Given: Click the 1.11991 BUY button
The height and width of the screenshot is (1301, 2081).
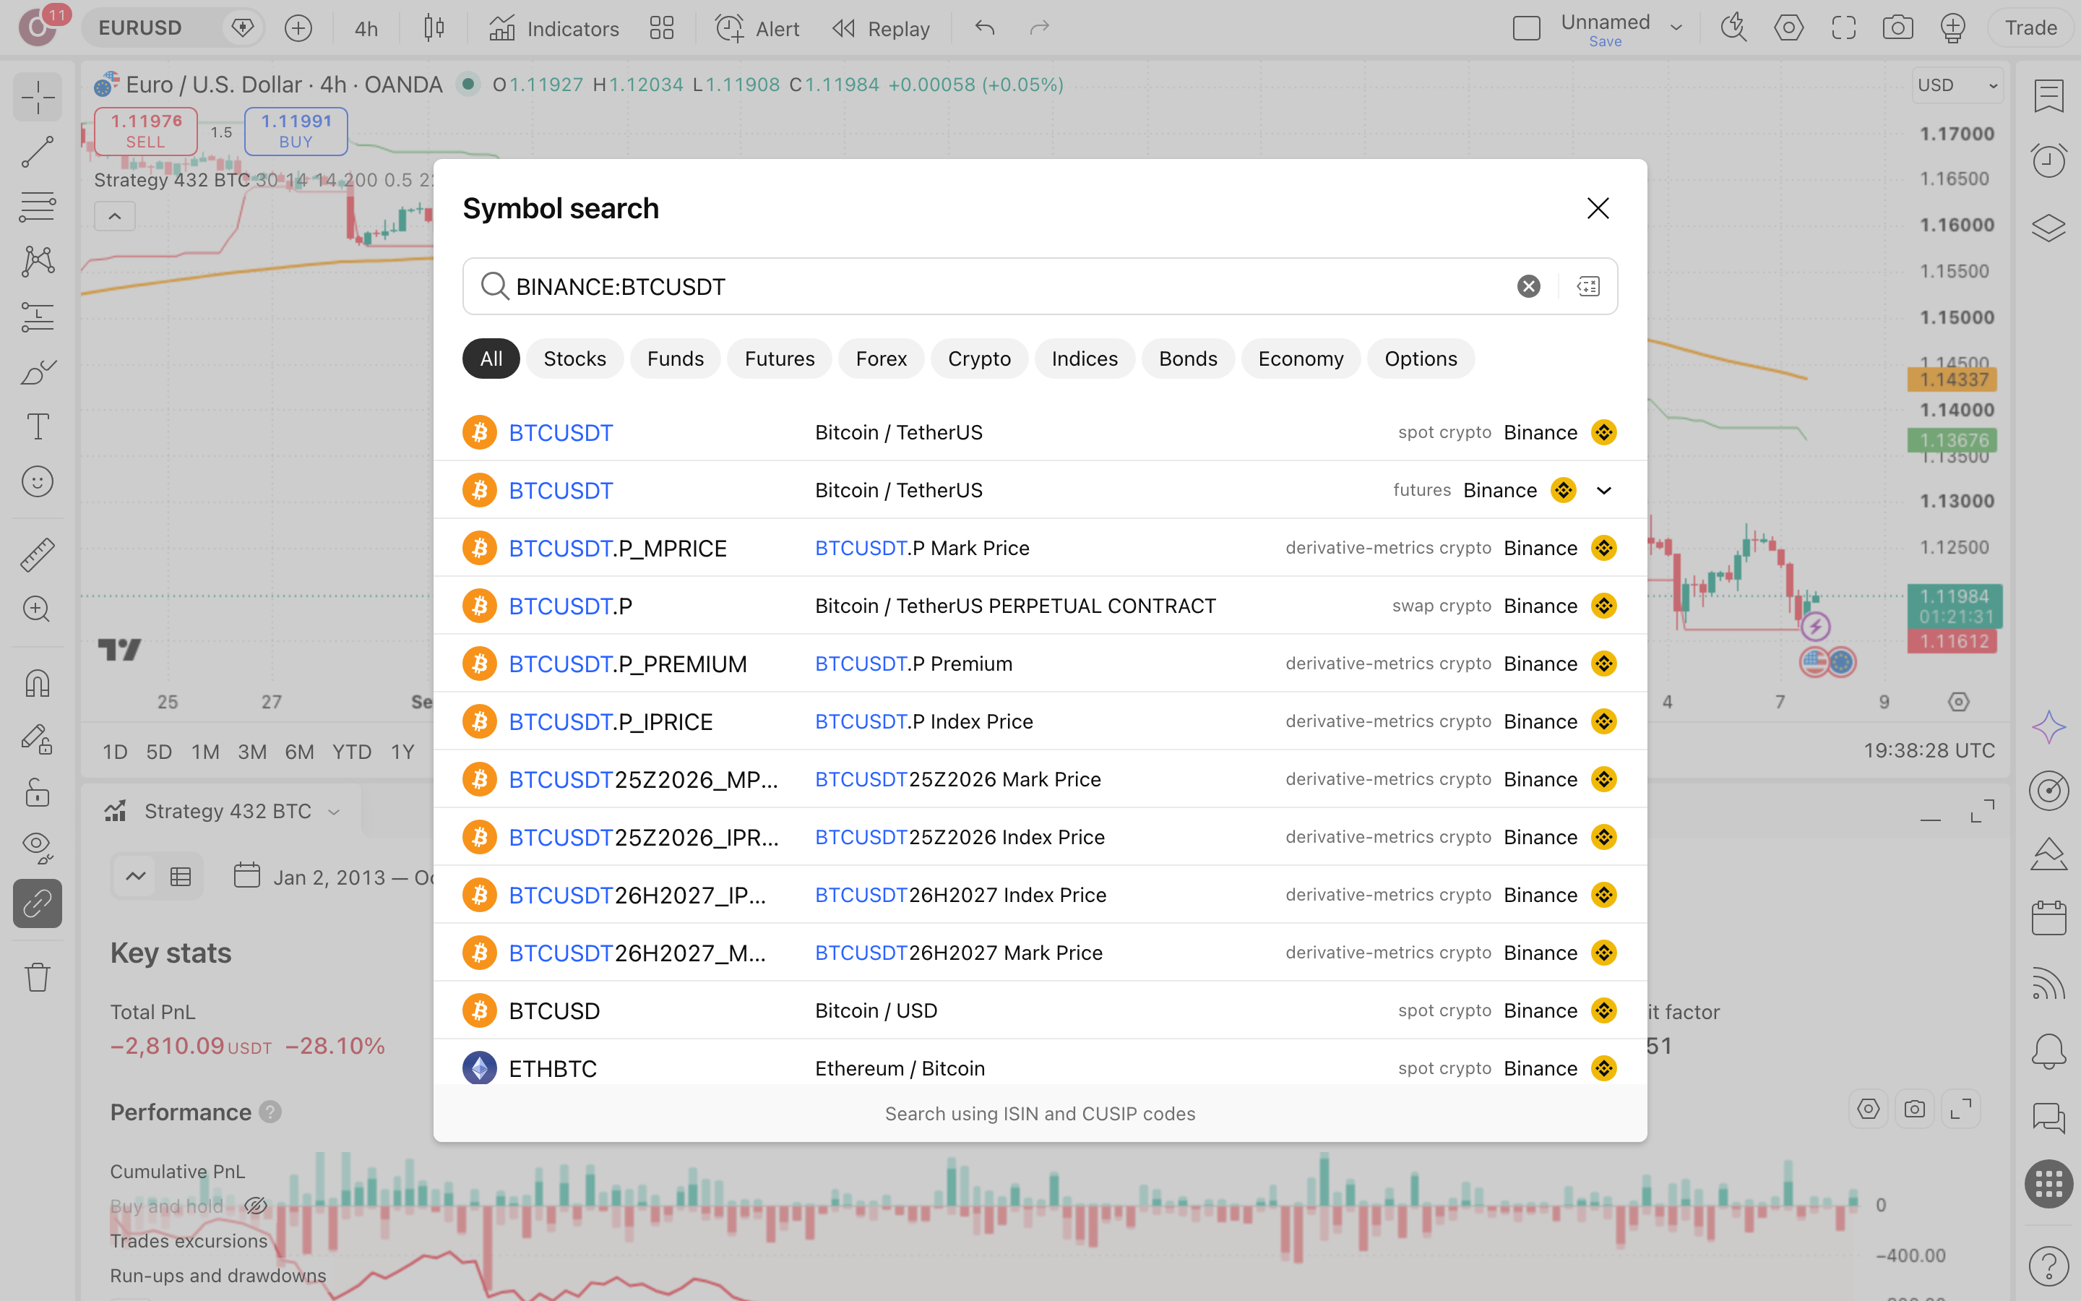Looking at the screenshot, I should pos(296,131).
